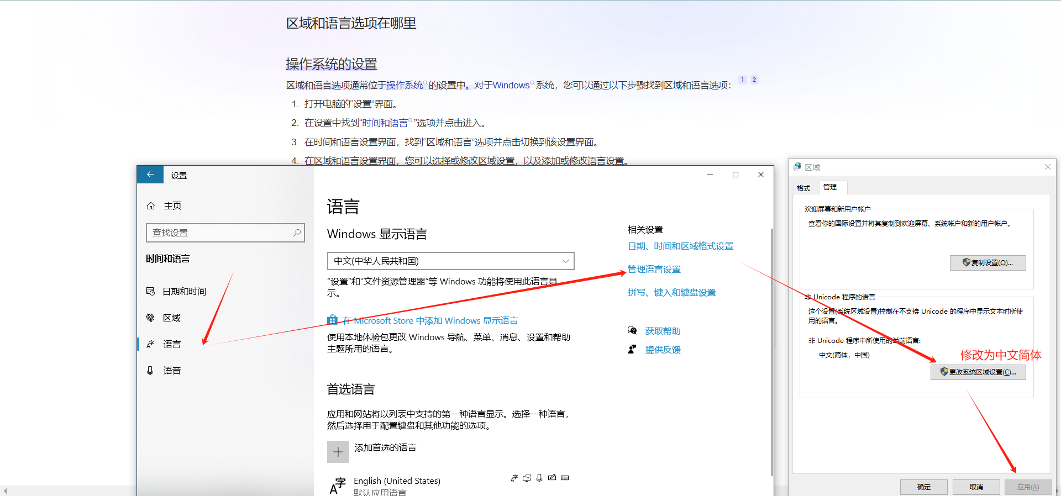Select the 区域 sidebar entry
This screenshot has height=496, width=1061.
[x=225, y=318]
